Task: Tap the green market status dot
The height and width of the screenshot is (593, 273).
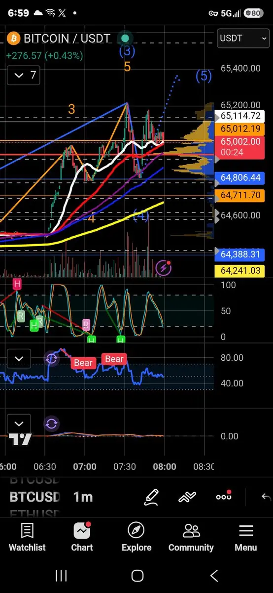Action: [x=125, y=38]
